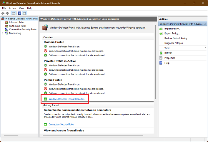
Task: Click green check icon for Public Profile outbound
Action: coord(46,93)
